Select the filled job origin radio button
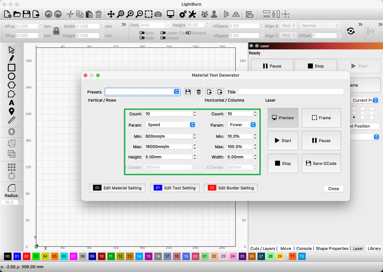 click(x=354, y=117)
